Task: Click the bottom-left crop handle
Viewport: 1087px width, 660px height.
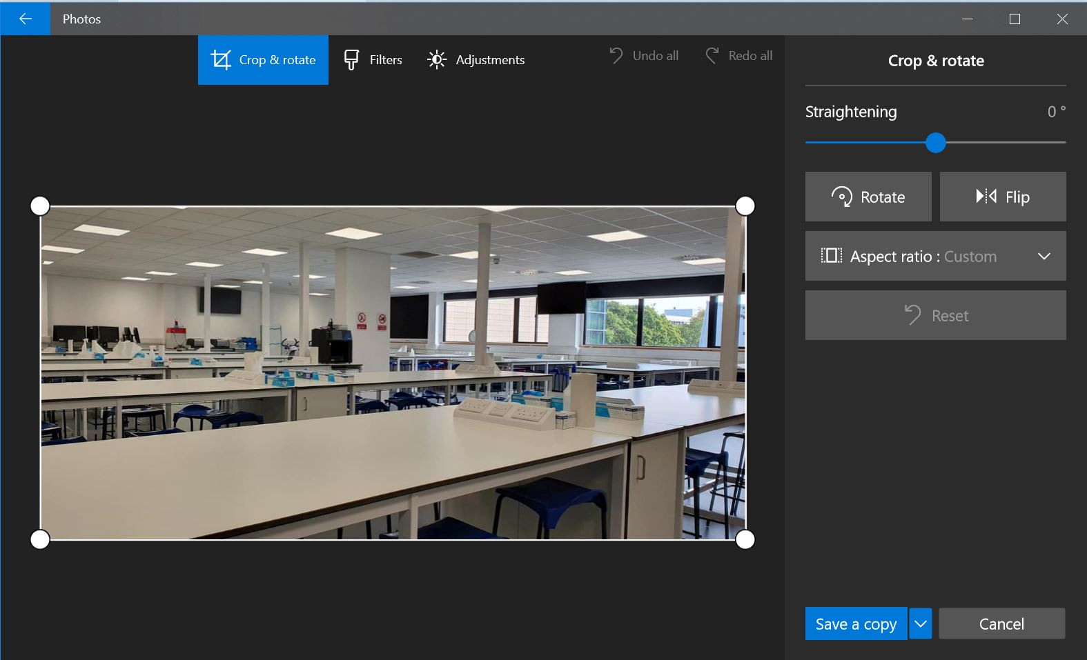Action: tap(41, 539)
